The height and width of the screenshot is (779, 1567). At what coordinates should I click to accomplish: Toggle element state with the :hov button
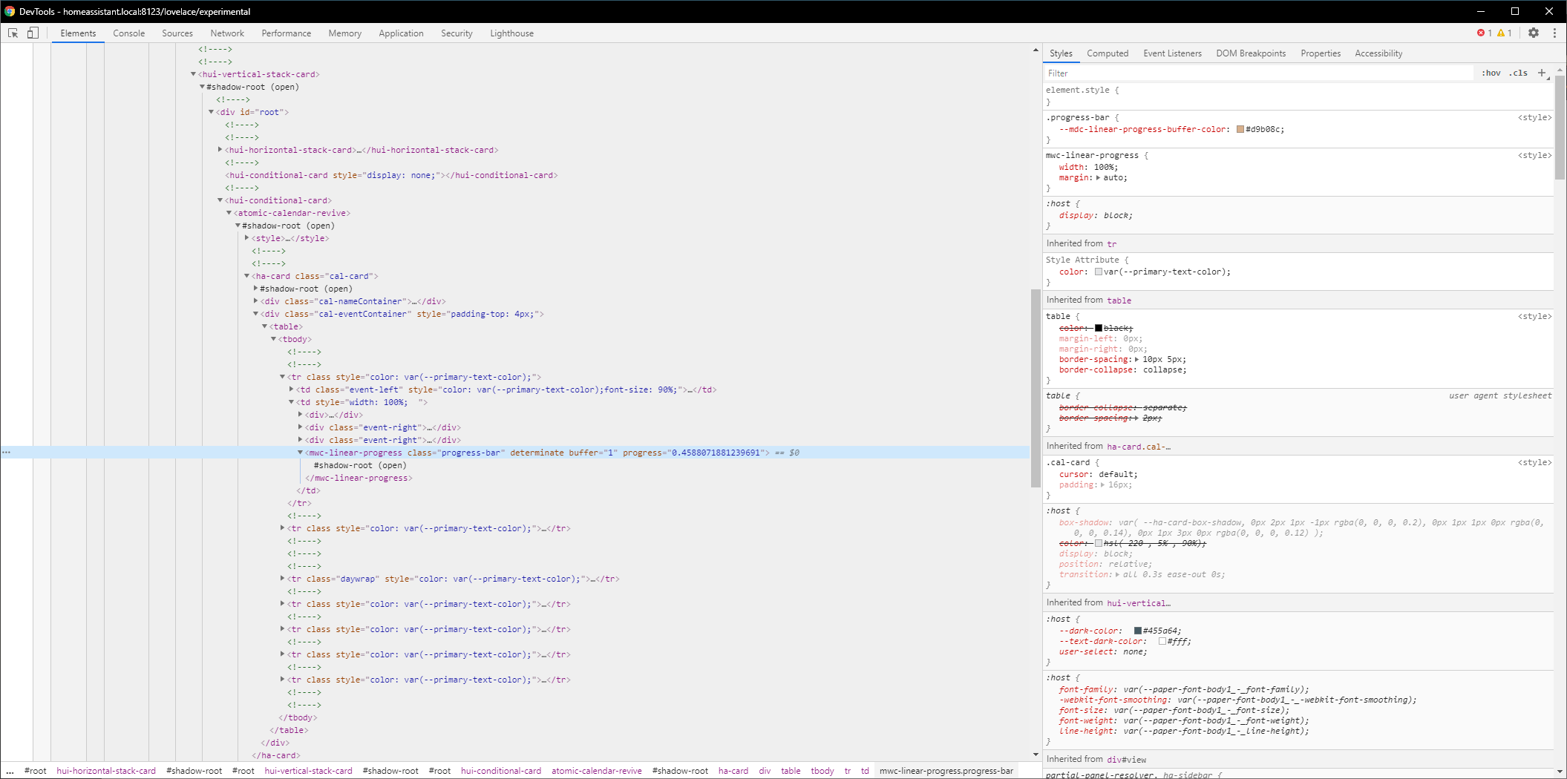coord(1491,73)
